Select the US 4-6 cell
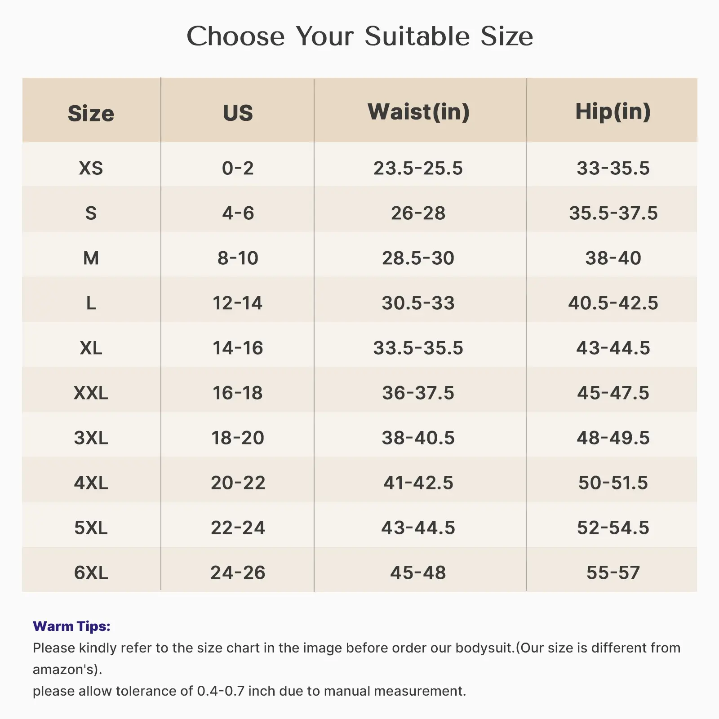Viewport: 719px width, 719px height. pyautogui.click(x=238, y=213)
